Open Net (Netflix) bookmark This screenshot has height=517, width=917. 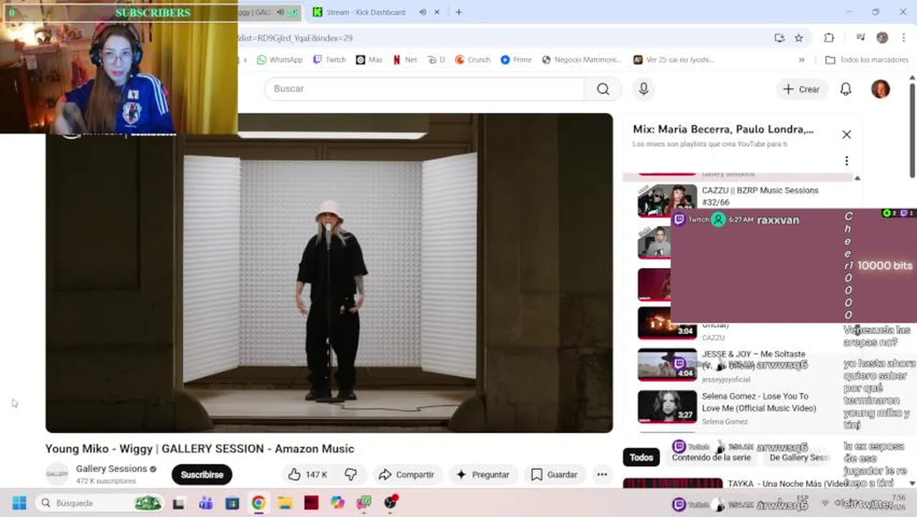tap(405, 60)
